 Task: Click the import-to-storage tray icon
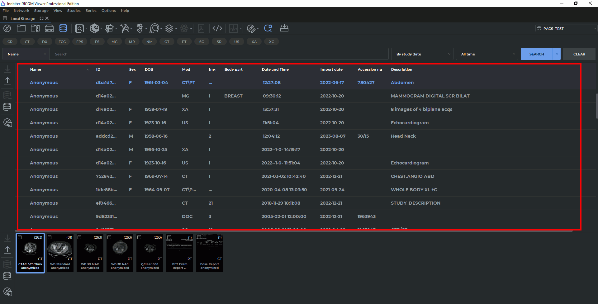click(284, 28)
